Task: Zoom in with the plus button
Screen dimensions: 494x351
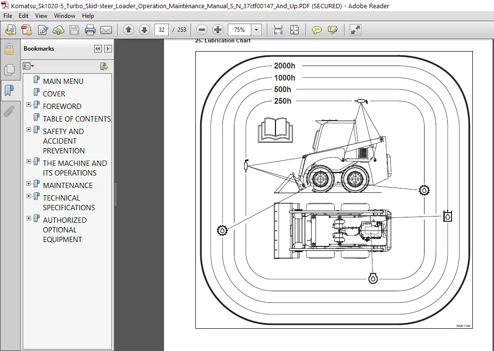Action: [x=218, y=30]
